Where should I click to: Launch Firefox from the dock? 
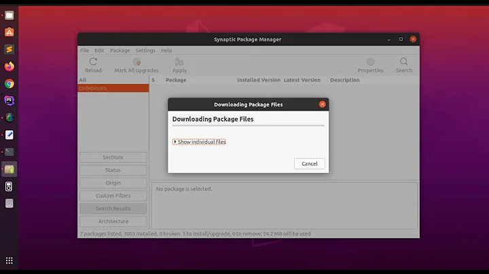(x=10, y=66)
